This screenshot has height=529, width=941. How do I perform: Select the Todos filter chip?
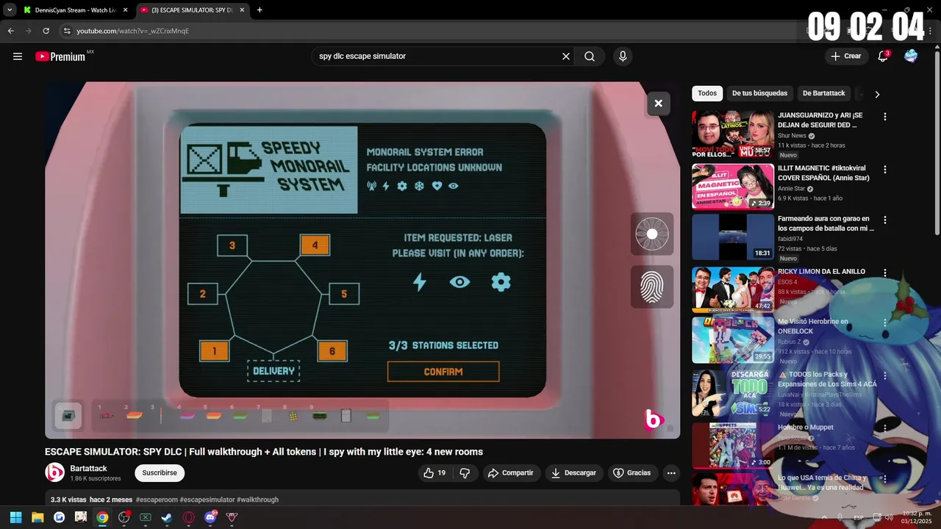707,93
